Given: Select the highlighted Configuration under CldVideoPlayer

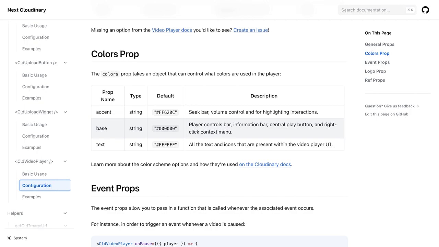Looking at the screenshot, I should tap(45, 186).
